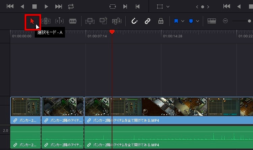
Task: Jump to first frame of timeline
Action: tap(10, 6)
